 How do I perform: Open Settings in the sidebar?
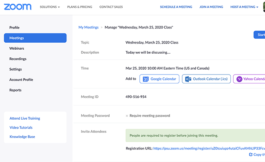(x=15, y=69)
